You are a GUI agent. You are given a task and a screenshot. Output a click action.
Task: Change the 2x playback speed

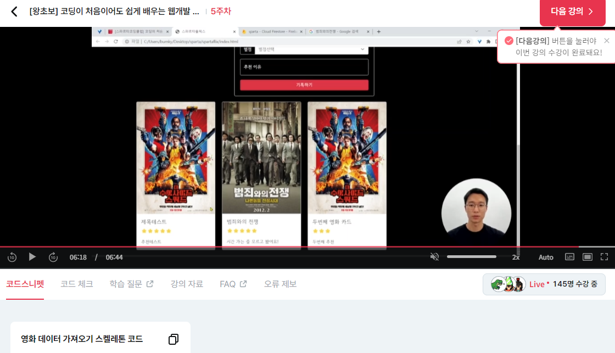516,257
